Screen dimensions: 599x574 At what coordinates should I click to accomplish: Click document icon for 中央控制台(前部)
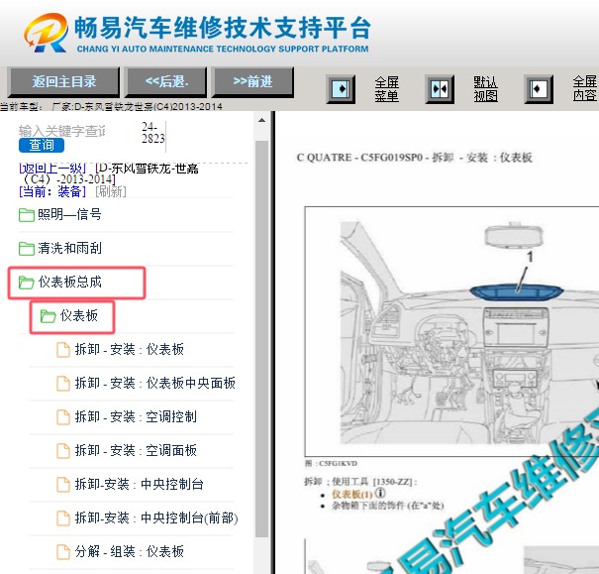pyautogui.click(x=63, y=518)
